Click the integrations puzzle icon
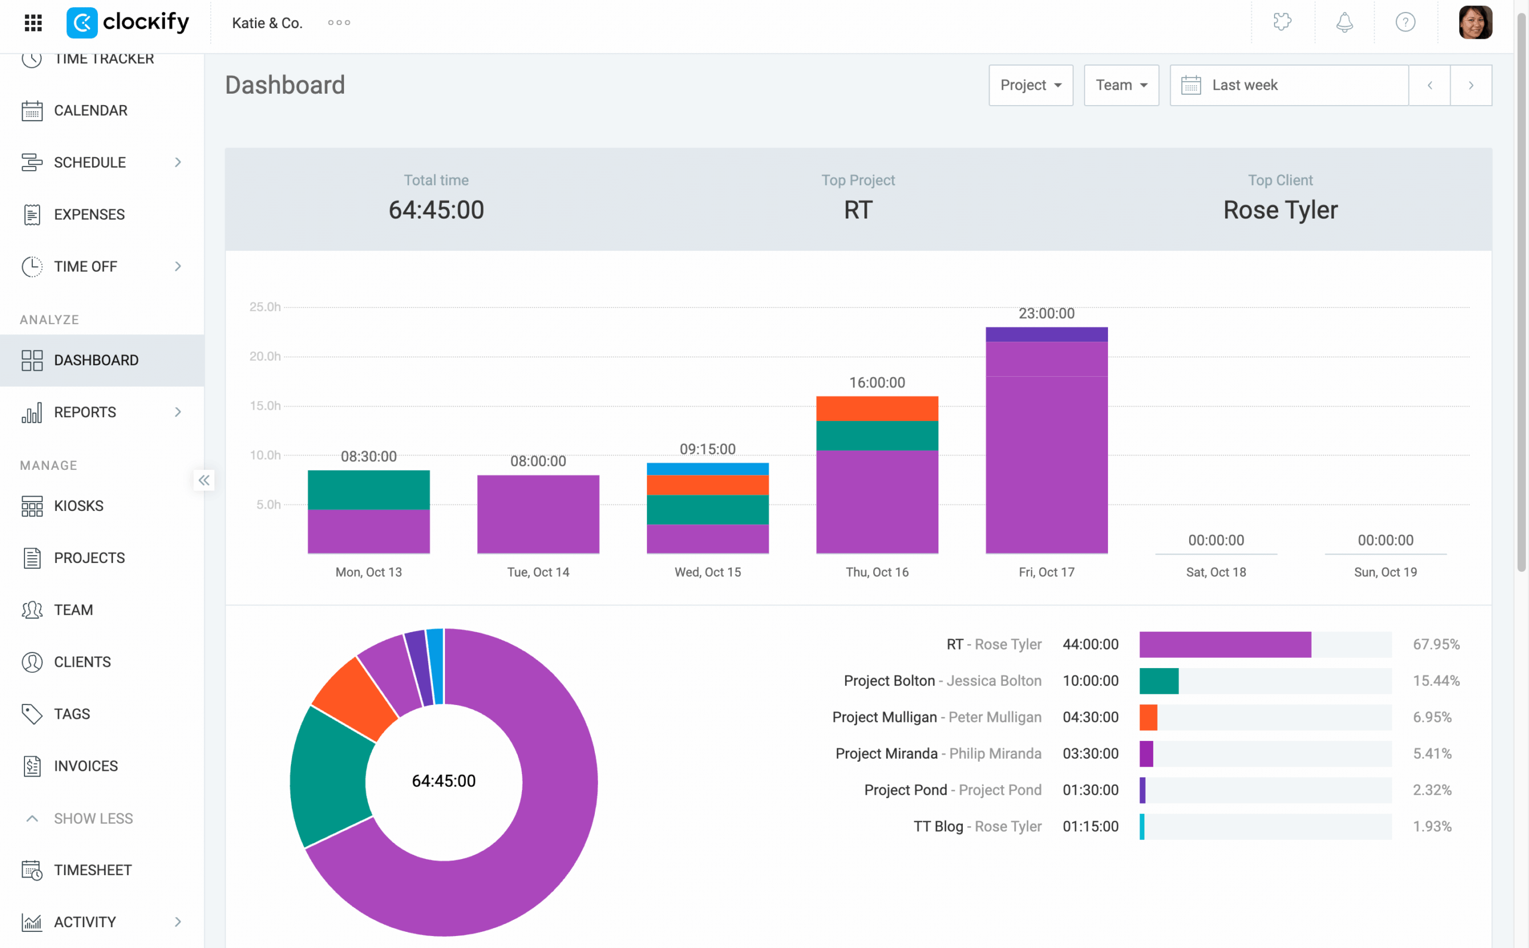Screen dimensions: 1529x948 [x=1282, y=23]
